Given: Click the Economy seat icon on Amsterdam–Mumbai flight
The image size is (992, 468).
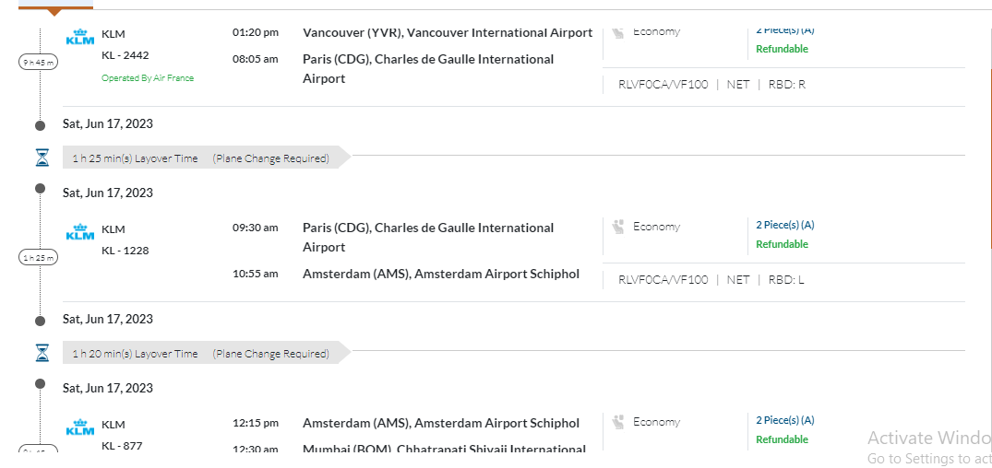Looking at the screenshot, I should (x=618, y=422).
